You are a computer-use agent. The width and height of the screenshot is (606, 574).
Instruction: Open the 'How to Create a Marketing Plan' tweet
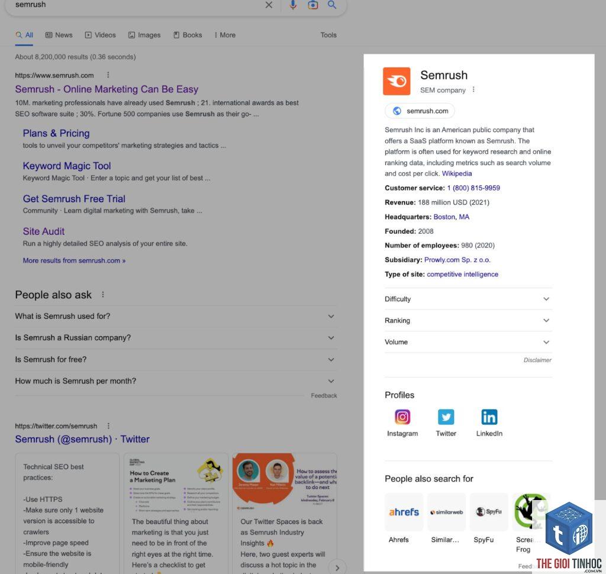click(176, 514)
